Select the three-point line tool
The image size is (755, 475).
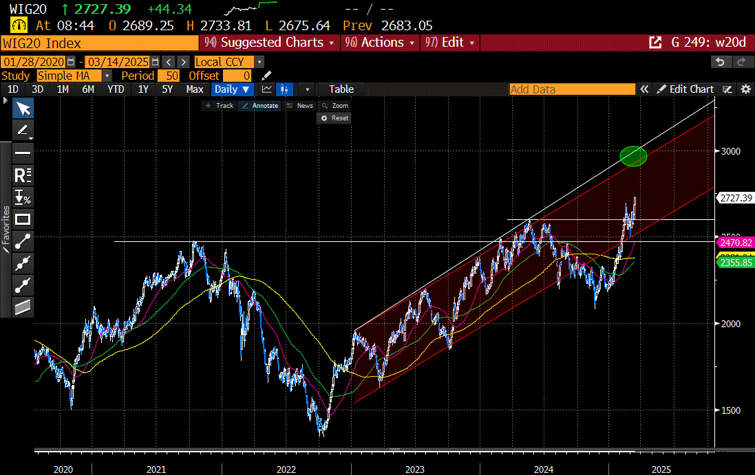(x=23, y=263)
